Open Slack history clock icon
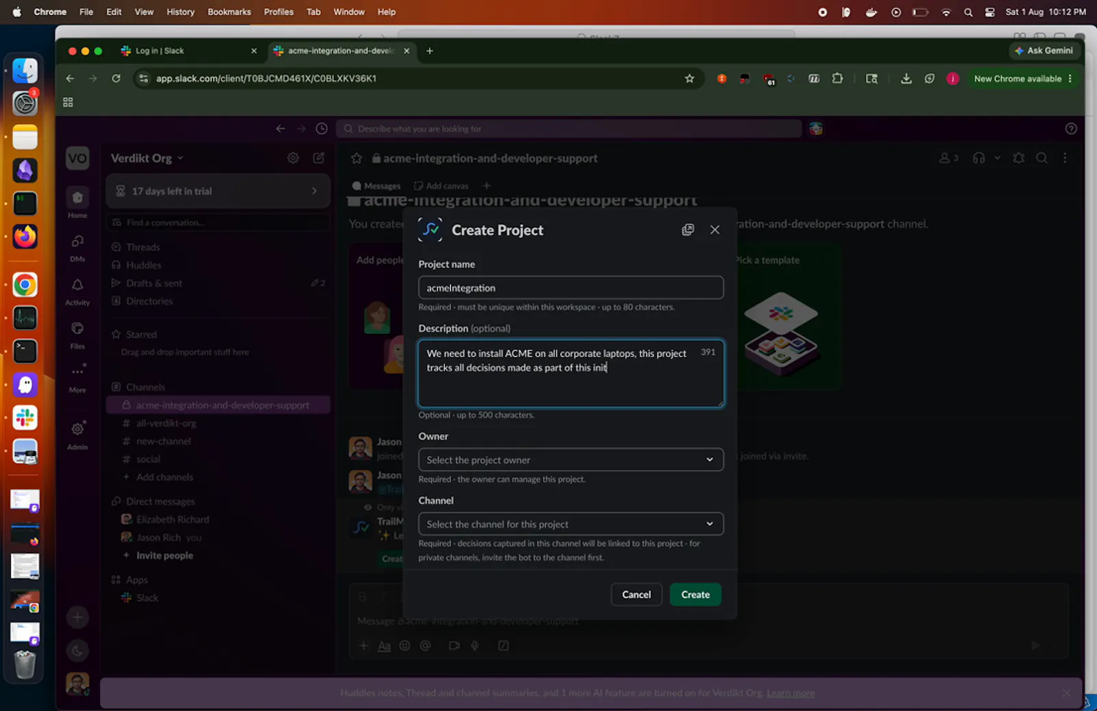The height and width of the screenshot is (711, 1097). point(322,129)
